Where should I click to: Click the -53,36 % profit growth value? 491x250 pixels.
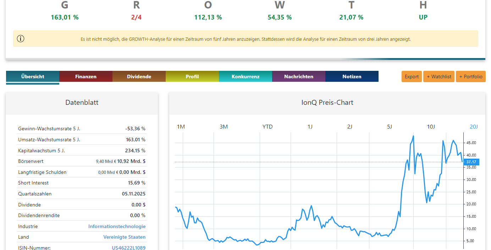coord(135,129)
